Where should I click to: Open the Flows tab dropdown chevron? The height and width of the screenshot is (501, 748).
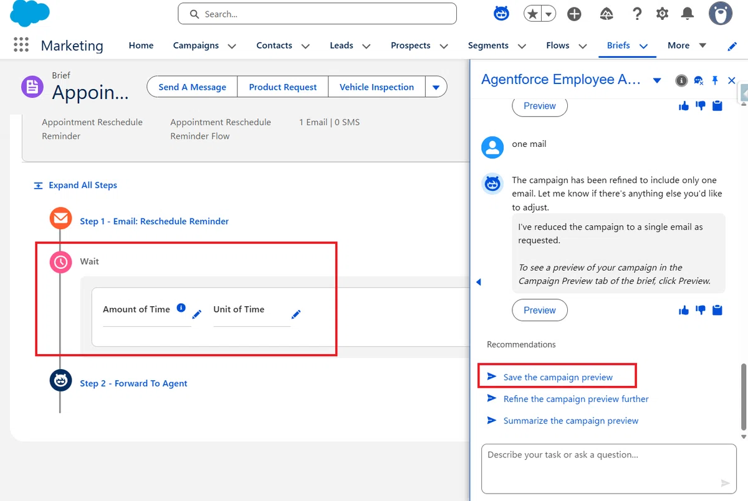pyautogui.click(x=583, y=46)
